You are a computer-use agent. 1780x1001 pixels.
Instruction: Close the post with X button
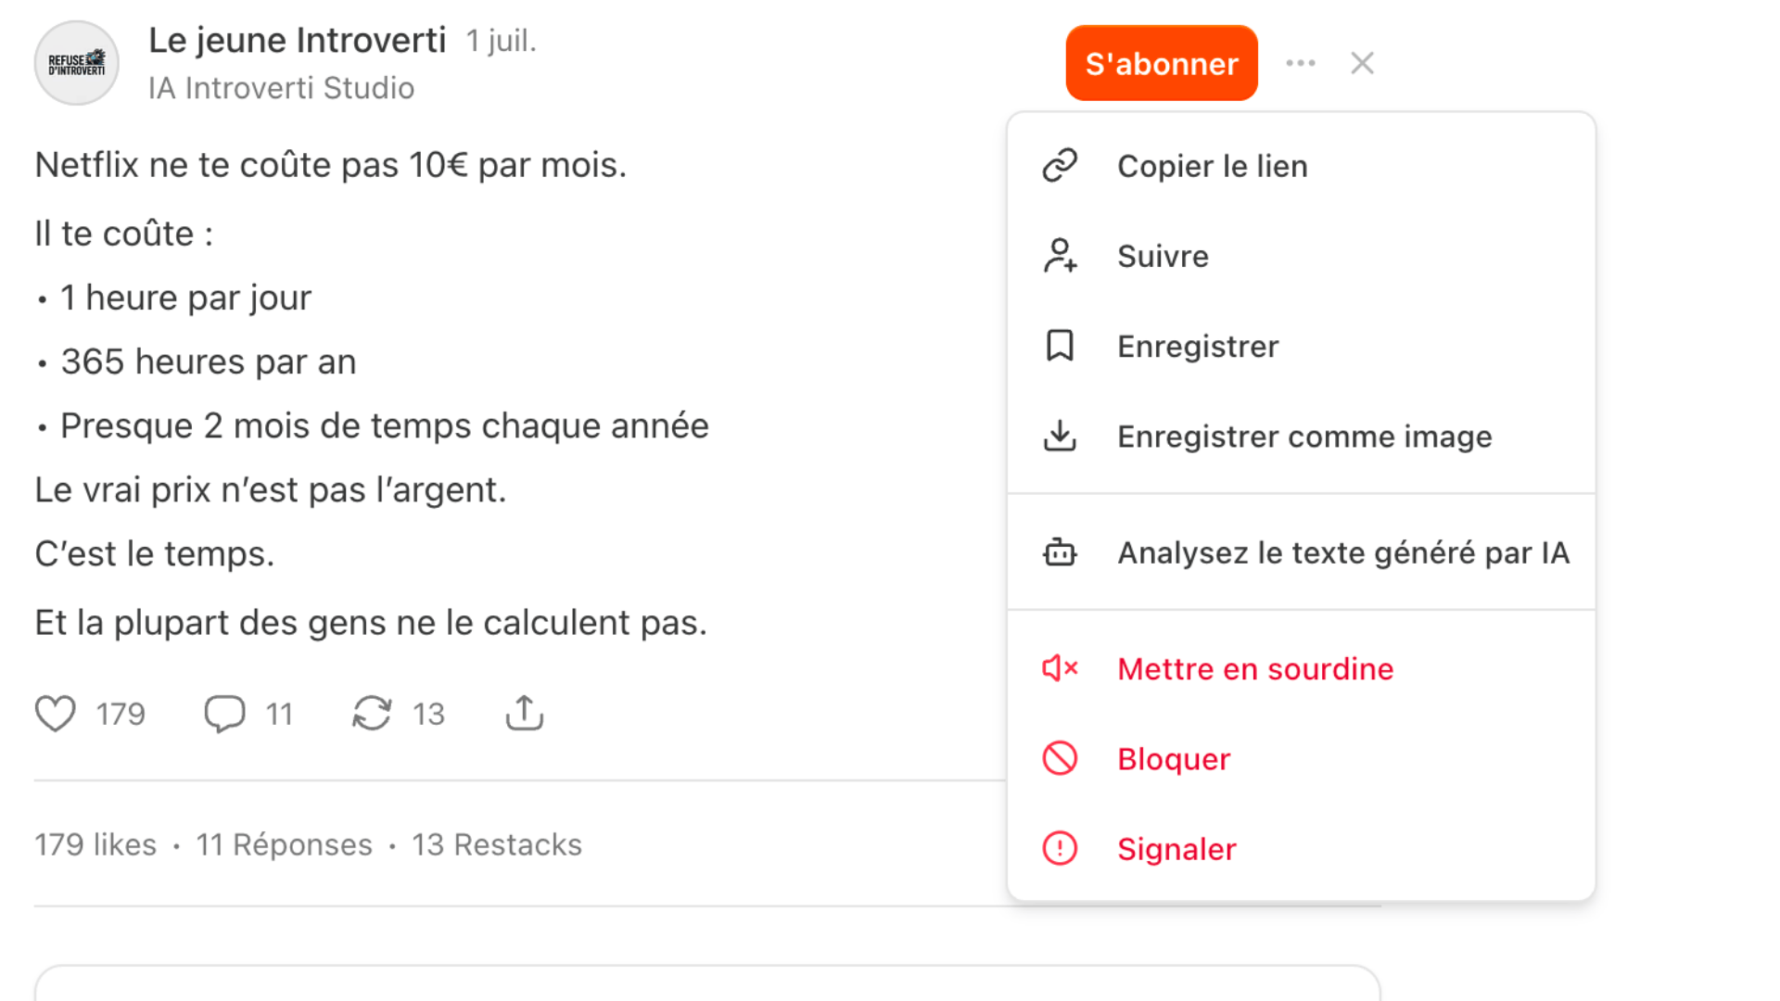[1362, 63]
